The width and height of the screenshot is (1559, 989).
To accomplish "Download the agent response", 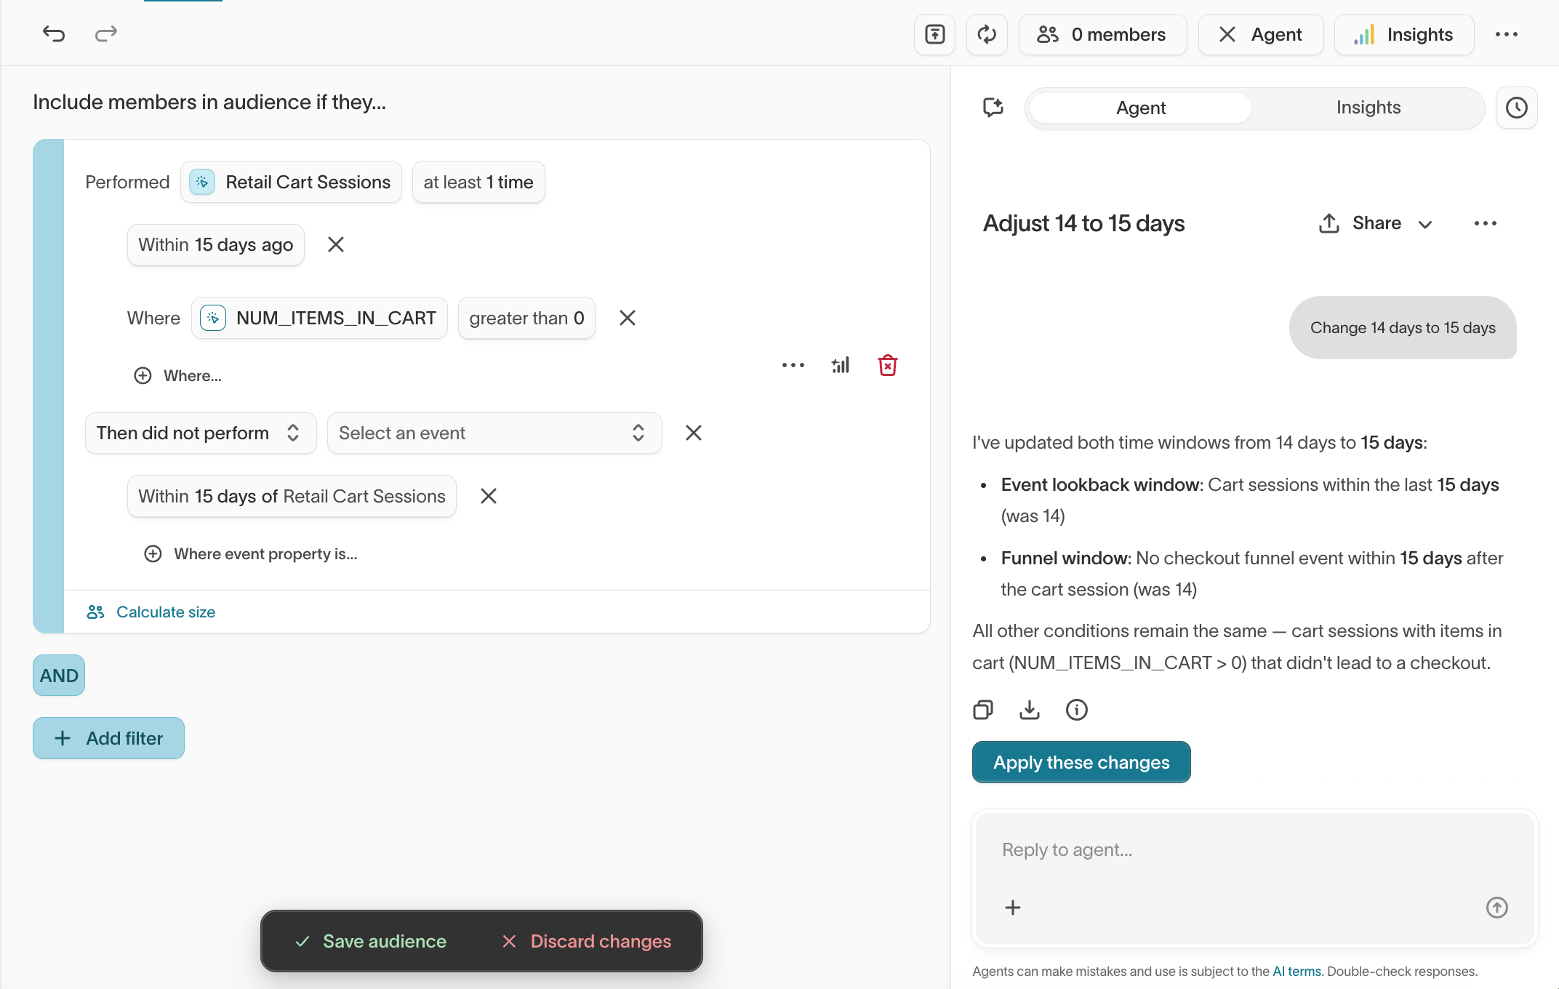I will point(1030,710).
